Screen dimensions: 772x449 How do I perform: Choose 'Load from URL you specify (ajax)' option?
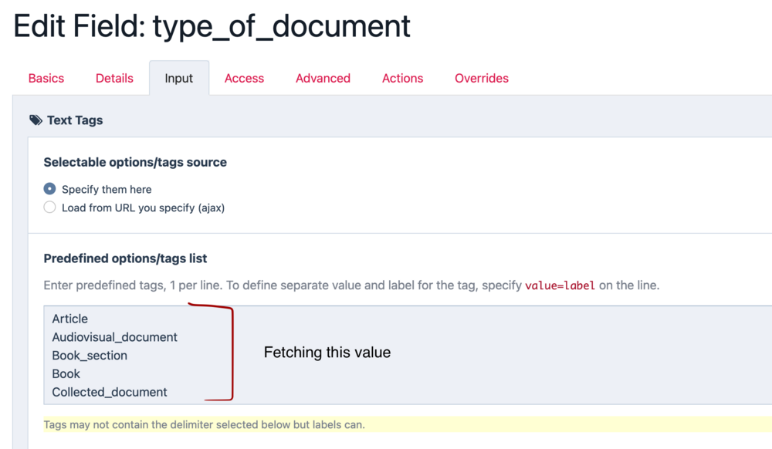(50, 208)
